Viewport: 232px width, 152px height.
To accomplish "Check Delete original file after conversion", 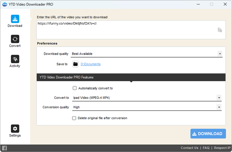I will 74,118.
